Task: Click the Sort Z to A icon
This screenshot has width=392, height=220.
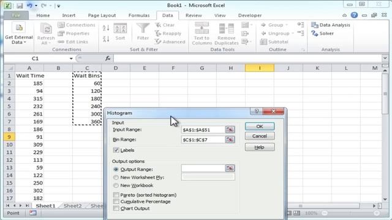Action: pos(106,39)
